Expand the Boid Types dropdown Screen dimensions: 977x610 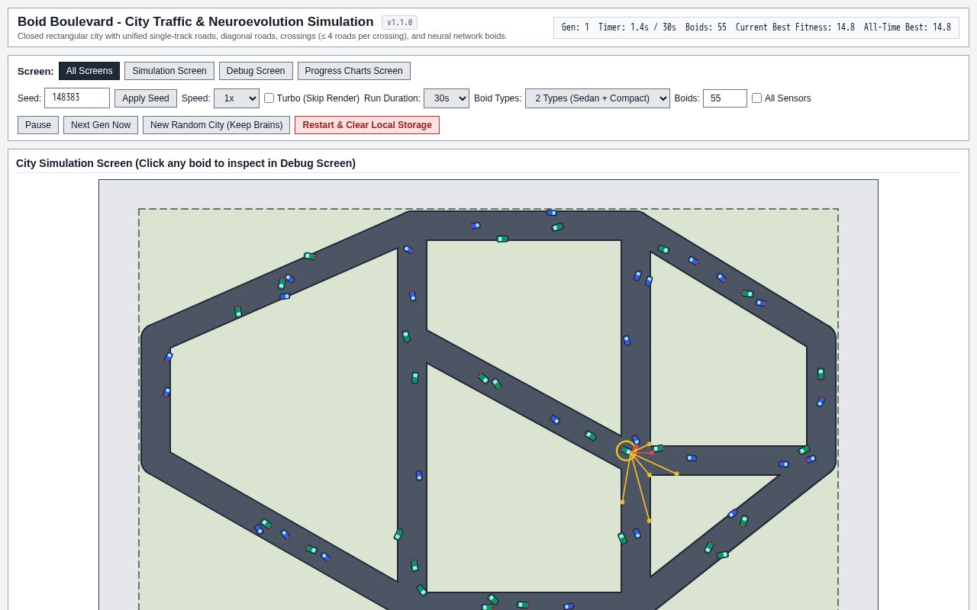click(598, 98)
